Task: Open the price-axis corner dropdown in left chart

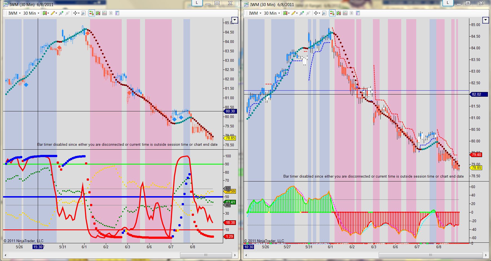Action: 235,20
